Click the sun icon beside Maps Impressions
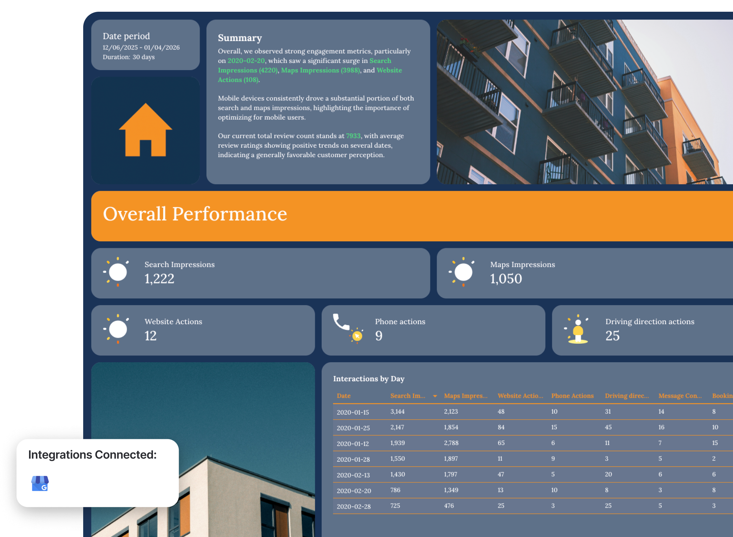733x537 pixels. point(464,273)
